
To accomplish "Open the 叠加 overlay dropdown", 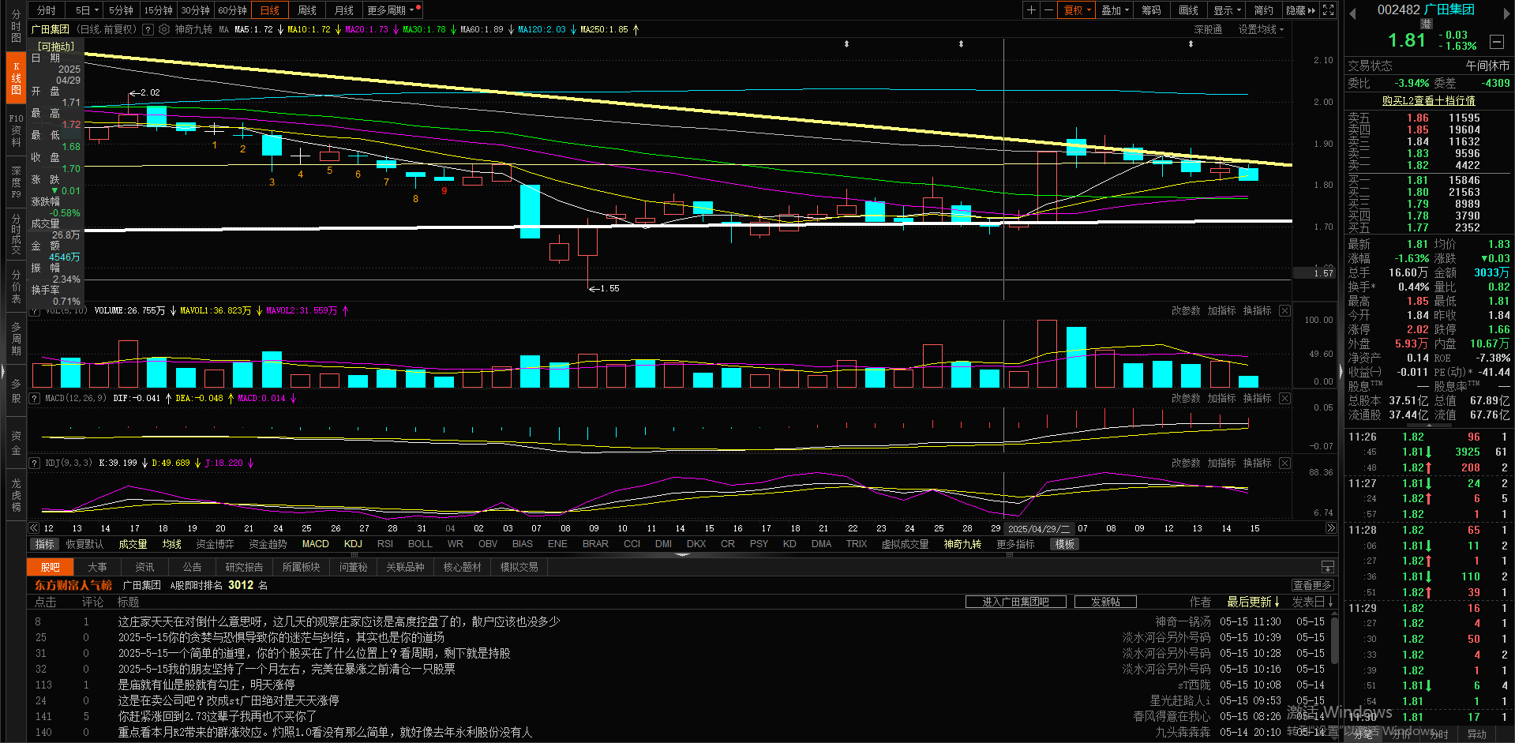I will [x=1115, y=10].
